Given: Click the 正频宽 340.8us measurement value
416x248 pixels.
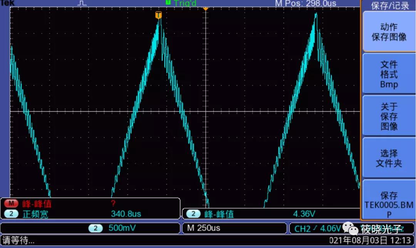Looking at the screenshot, I should pyautogui.click(x=126, y=214).
